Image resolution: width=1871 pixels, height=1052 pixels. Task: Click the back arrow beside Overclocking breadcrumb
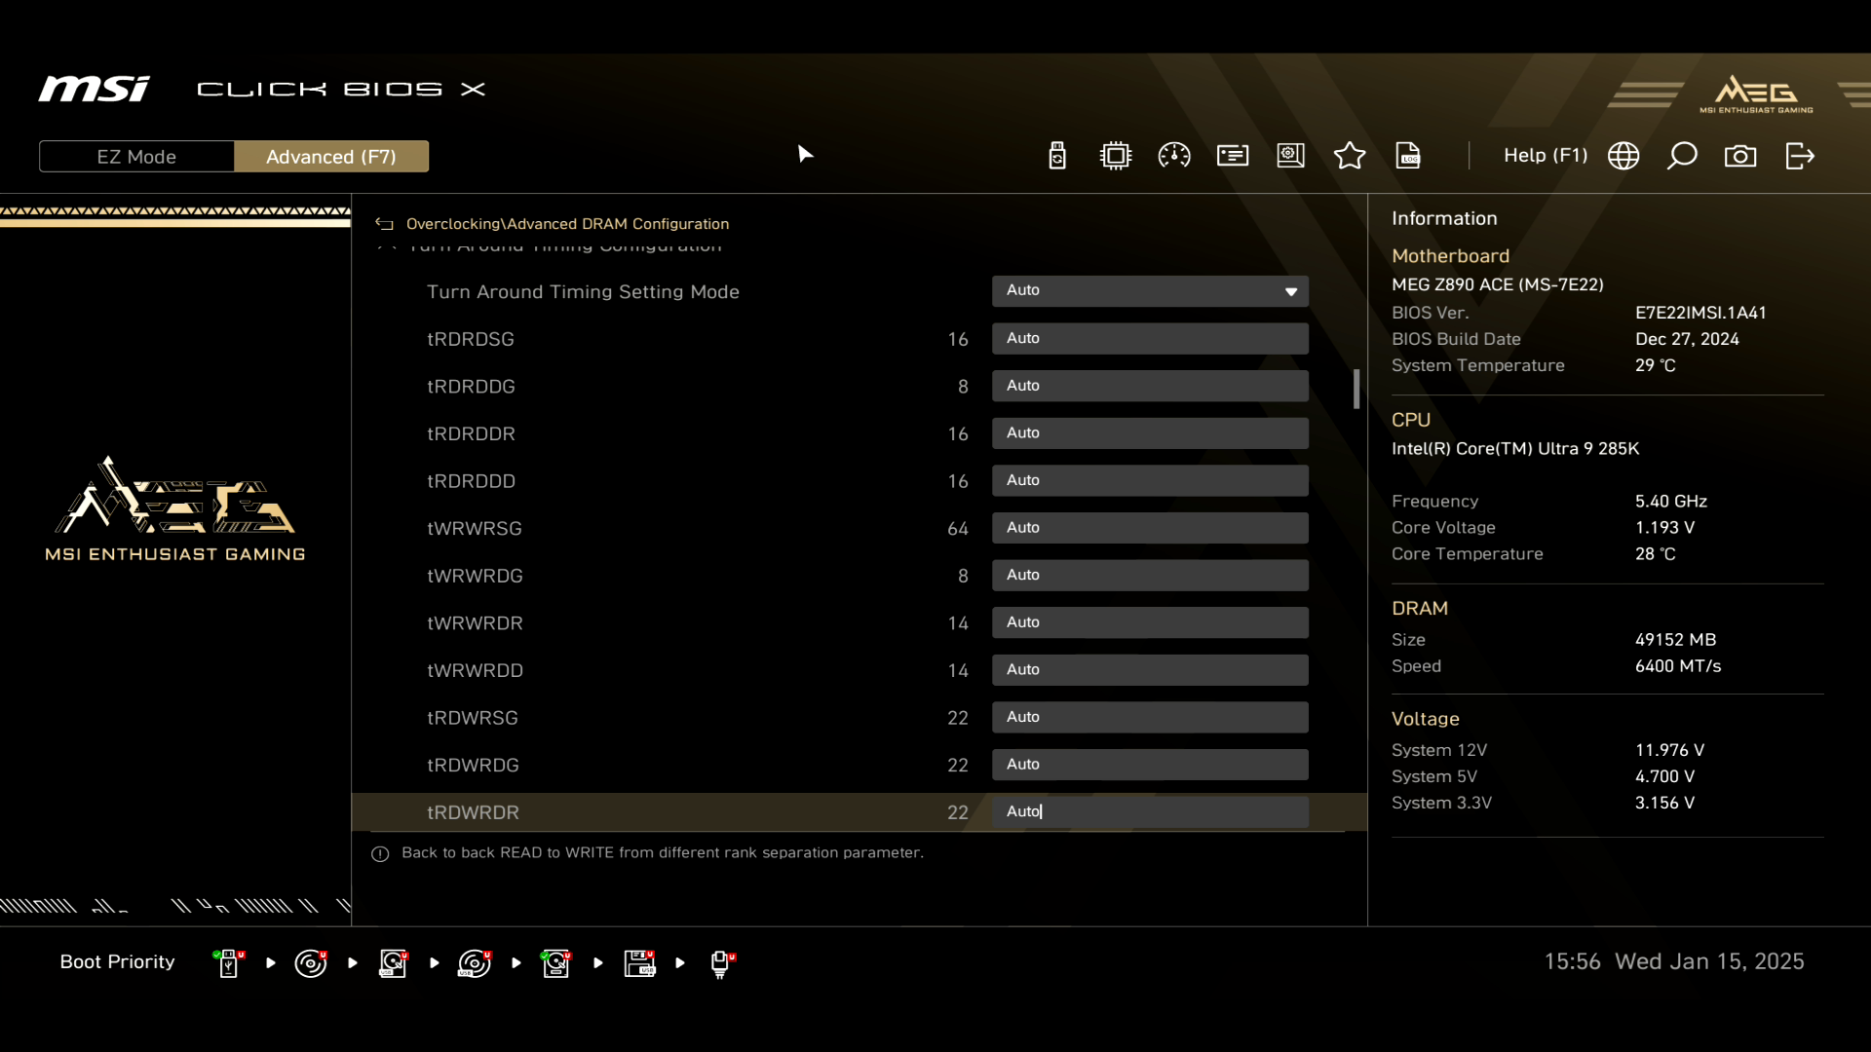pyautogui.click(x=384, y=224)
